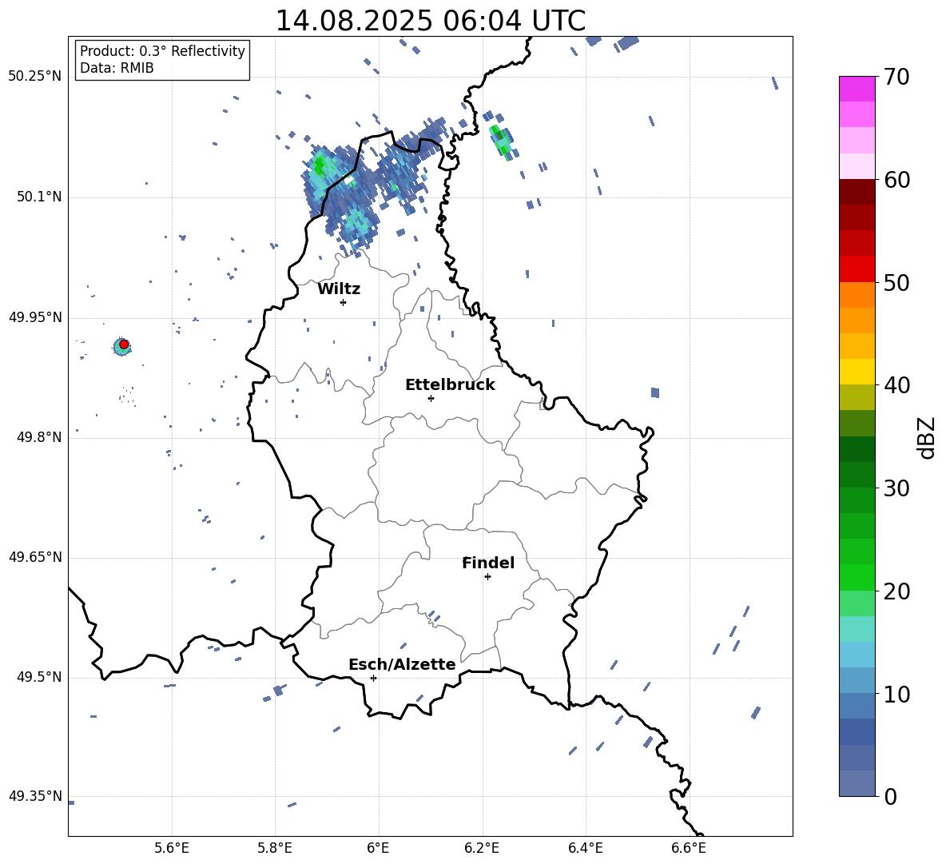Click the 49.8°N latitude label
Viewport: 946px width, 864px height.
pos(39,437)
